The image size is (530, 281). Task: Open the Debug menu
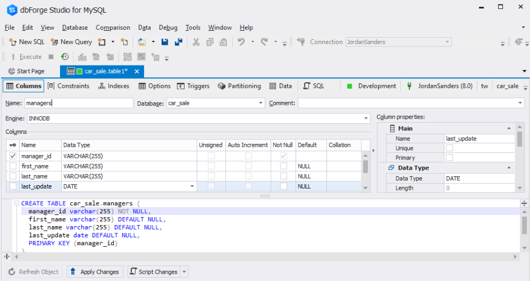(x=168, y=27)
